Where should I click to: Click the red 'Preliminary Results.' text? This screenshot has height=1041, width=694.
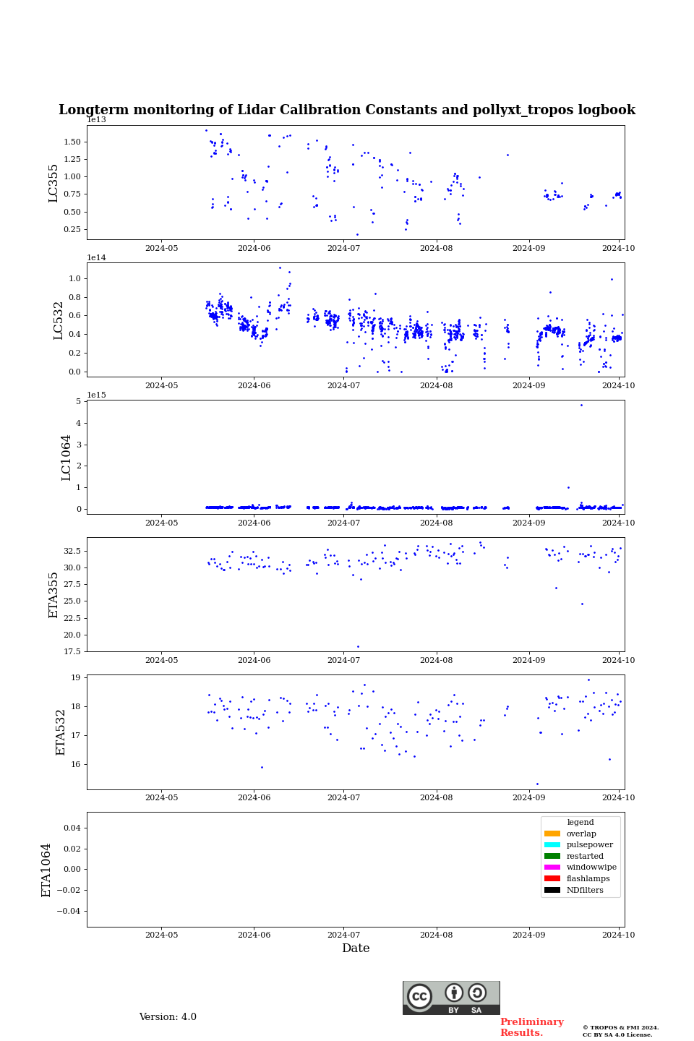[x=531, y=1027]
